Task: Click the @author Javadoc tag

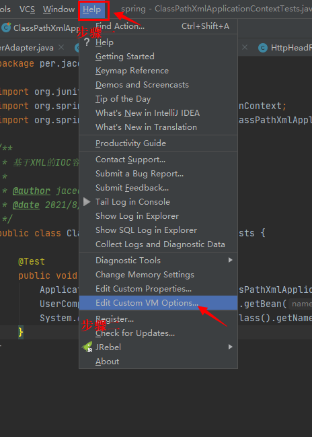Action: 32,191
